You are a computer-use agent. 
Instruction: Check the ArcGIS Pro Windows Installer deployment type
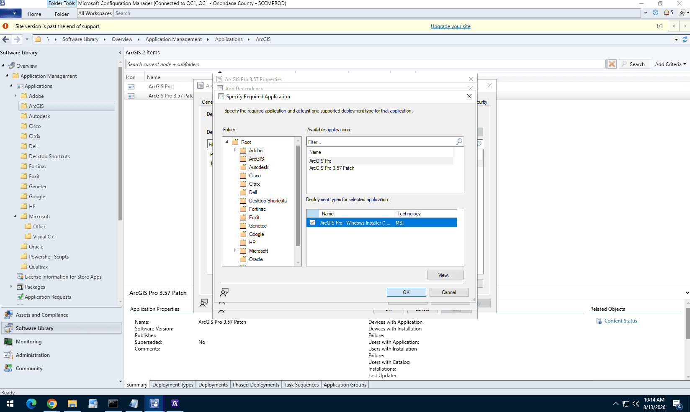coord(313,223)
